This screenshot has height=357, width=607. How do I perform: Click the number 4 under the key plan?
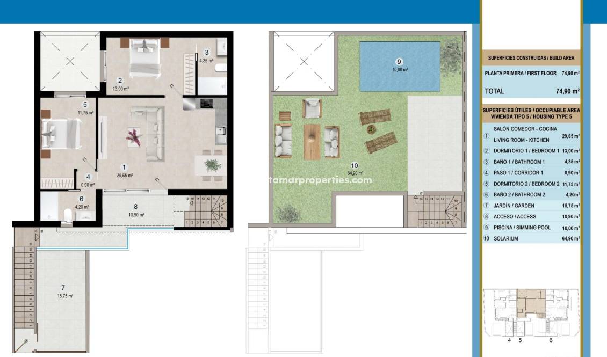tap(509, 340)
